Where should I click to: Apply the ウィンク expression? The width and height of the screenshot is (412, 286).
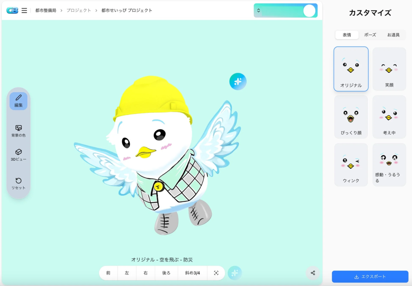coord(351,164)
